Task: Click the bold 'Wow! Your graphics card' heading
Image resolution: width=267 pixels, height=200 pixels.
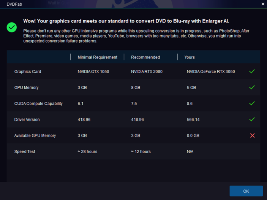Action: (x=126, y=21)
